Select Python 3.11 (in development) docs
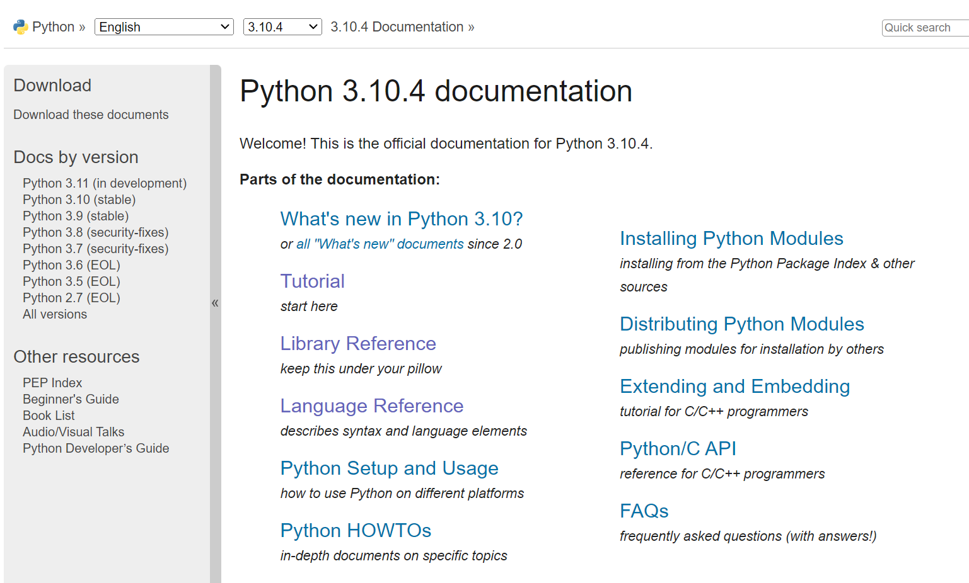Viewport: 969px width, 583px height. (105, 183)
